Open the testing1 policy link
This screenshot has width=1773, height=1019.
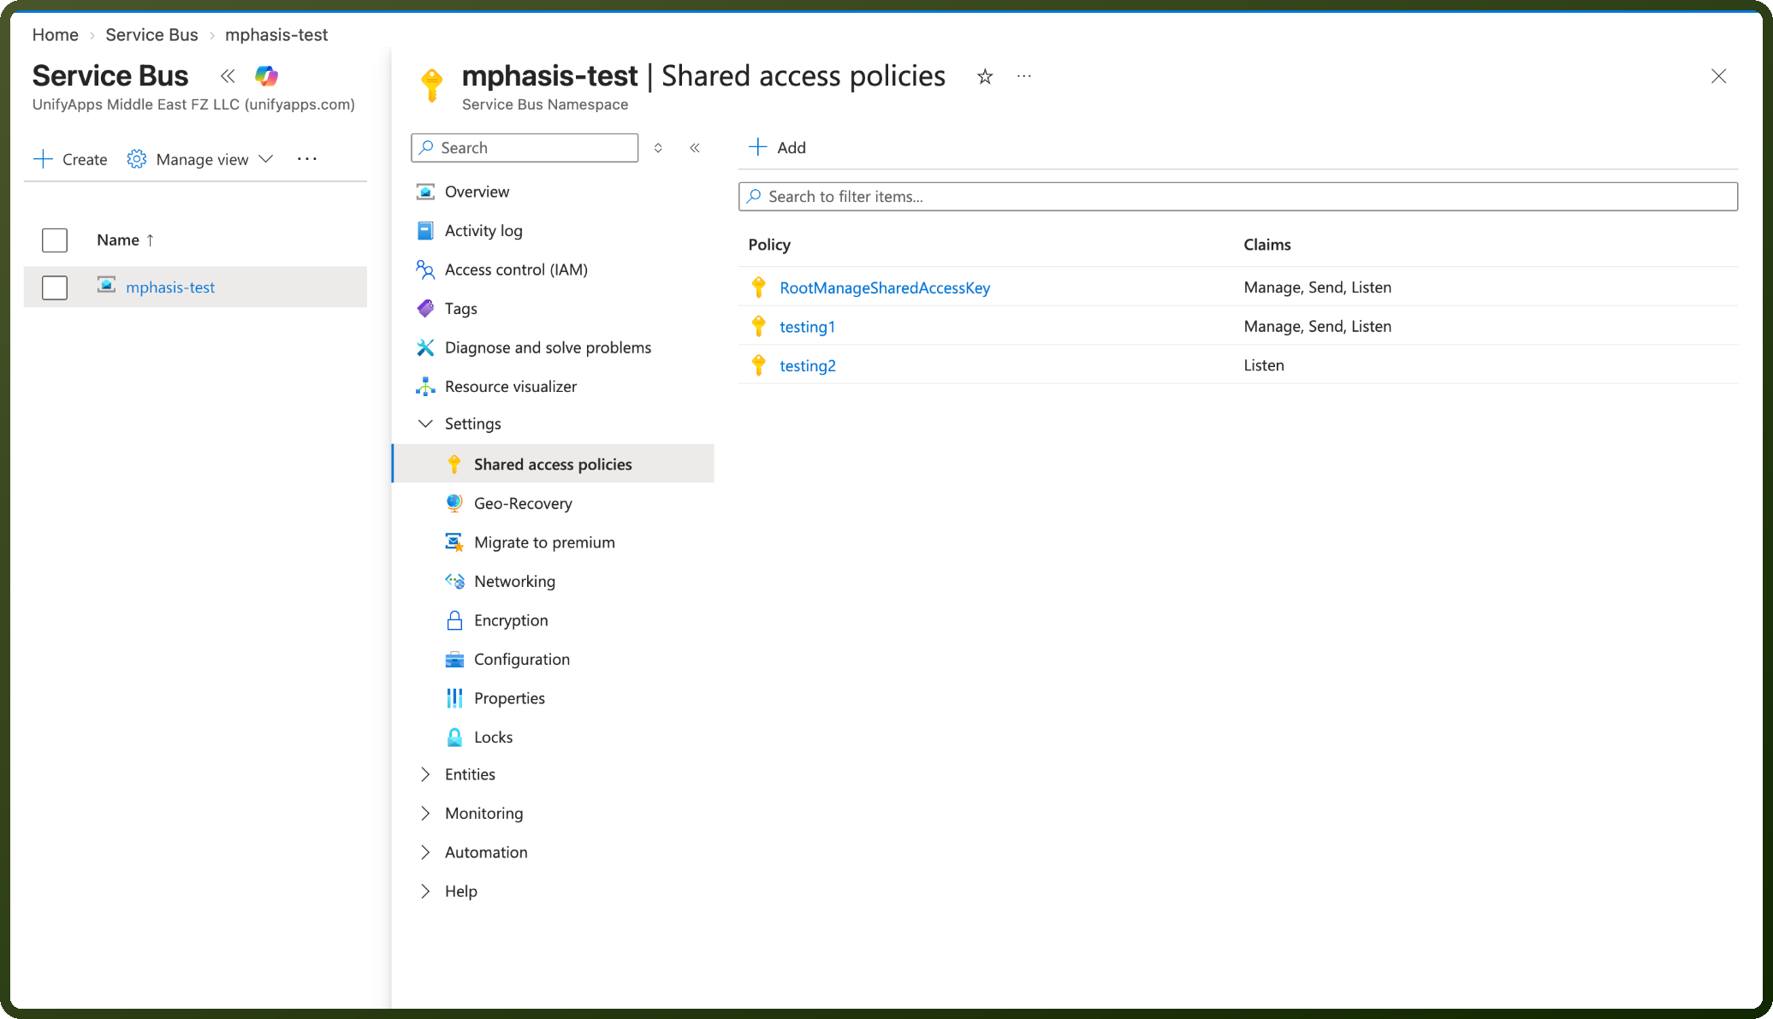(807, 326)
